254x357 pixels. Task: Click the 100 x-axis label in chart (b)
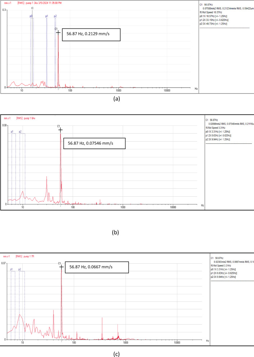(73, 207)
